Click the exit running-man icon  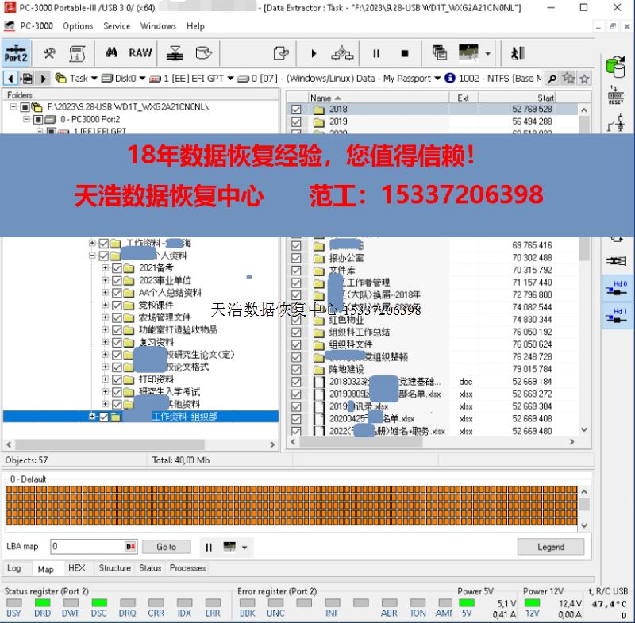pos(518,54)
